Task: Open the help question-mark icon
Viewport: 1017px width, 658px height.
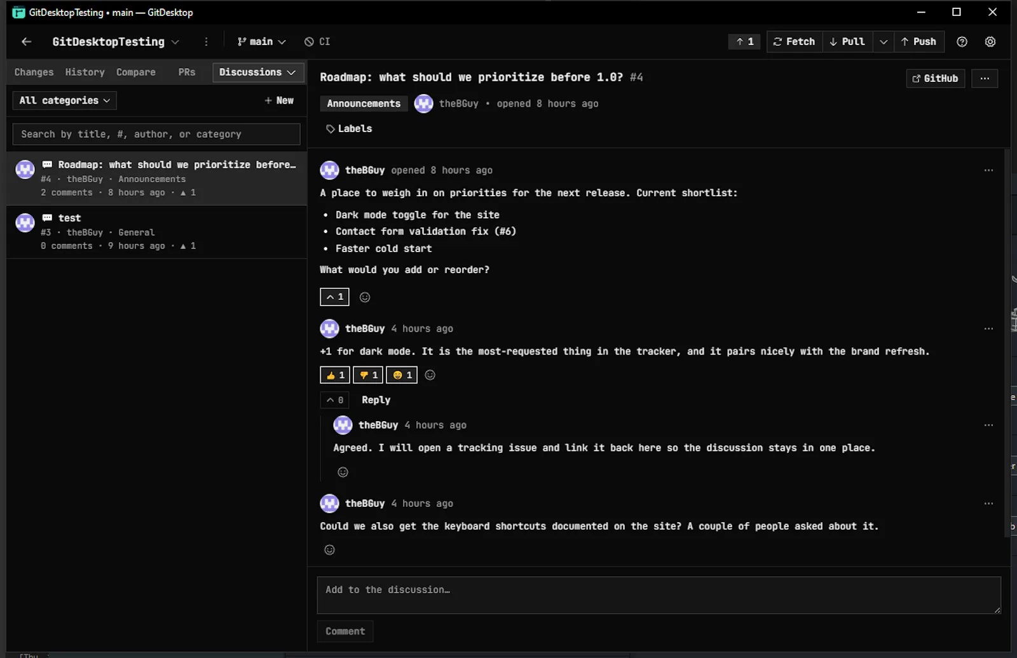Action: [962, 42]
